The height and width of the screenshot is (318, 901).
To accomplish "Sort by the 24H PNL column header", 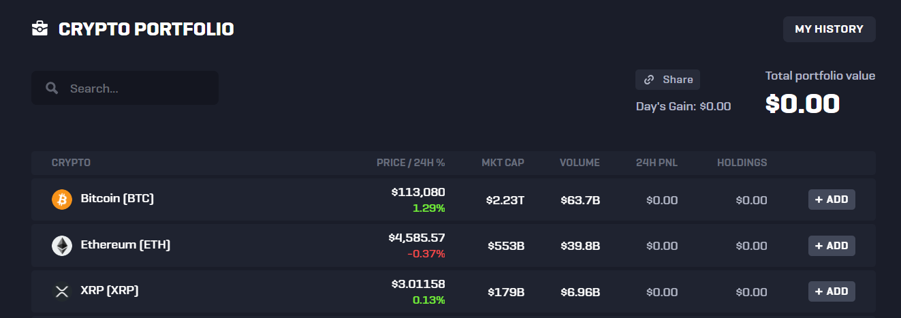I will point(657,163).
